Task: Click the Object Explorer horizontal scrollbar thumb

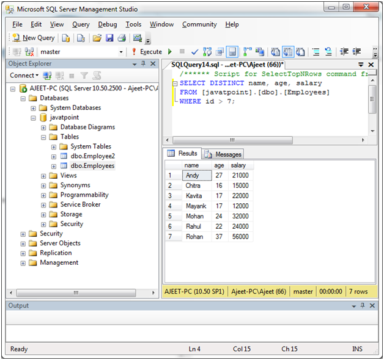Action: click(x=76, y=292)
